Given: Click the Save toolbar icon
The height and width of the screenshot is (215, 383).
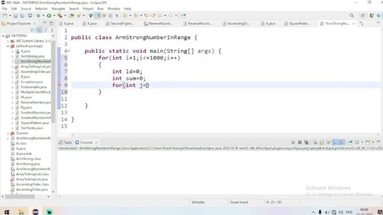Looking at the screenshot, I should 16,16.
